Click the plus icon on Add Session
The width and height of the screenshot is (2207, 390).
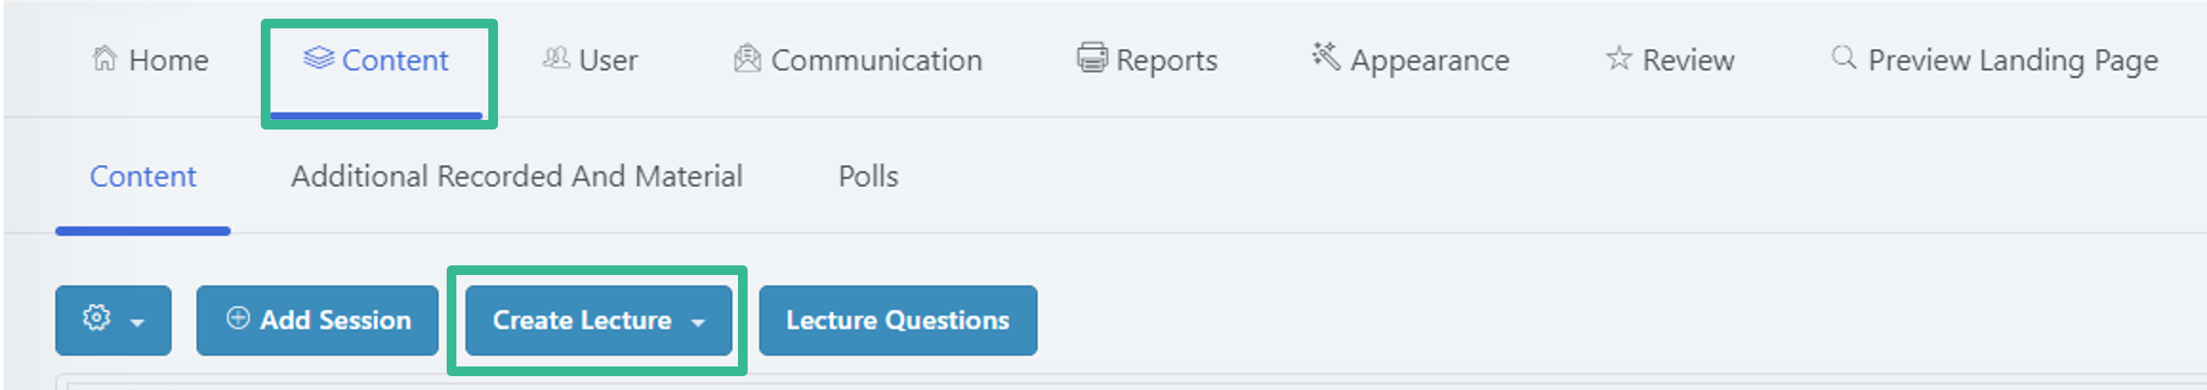pos(237,318)
